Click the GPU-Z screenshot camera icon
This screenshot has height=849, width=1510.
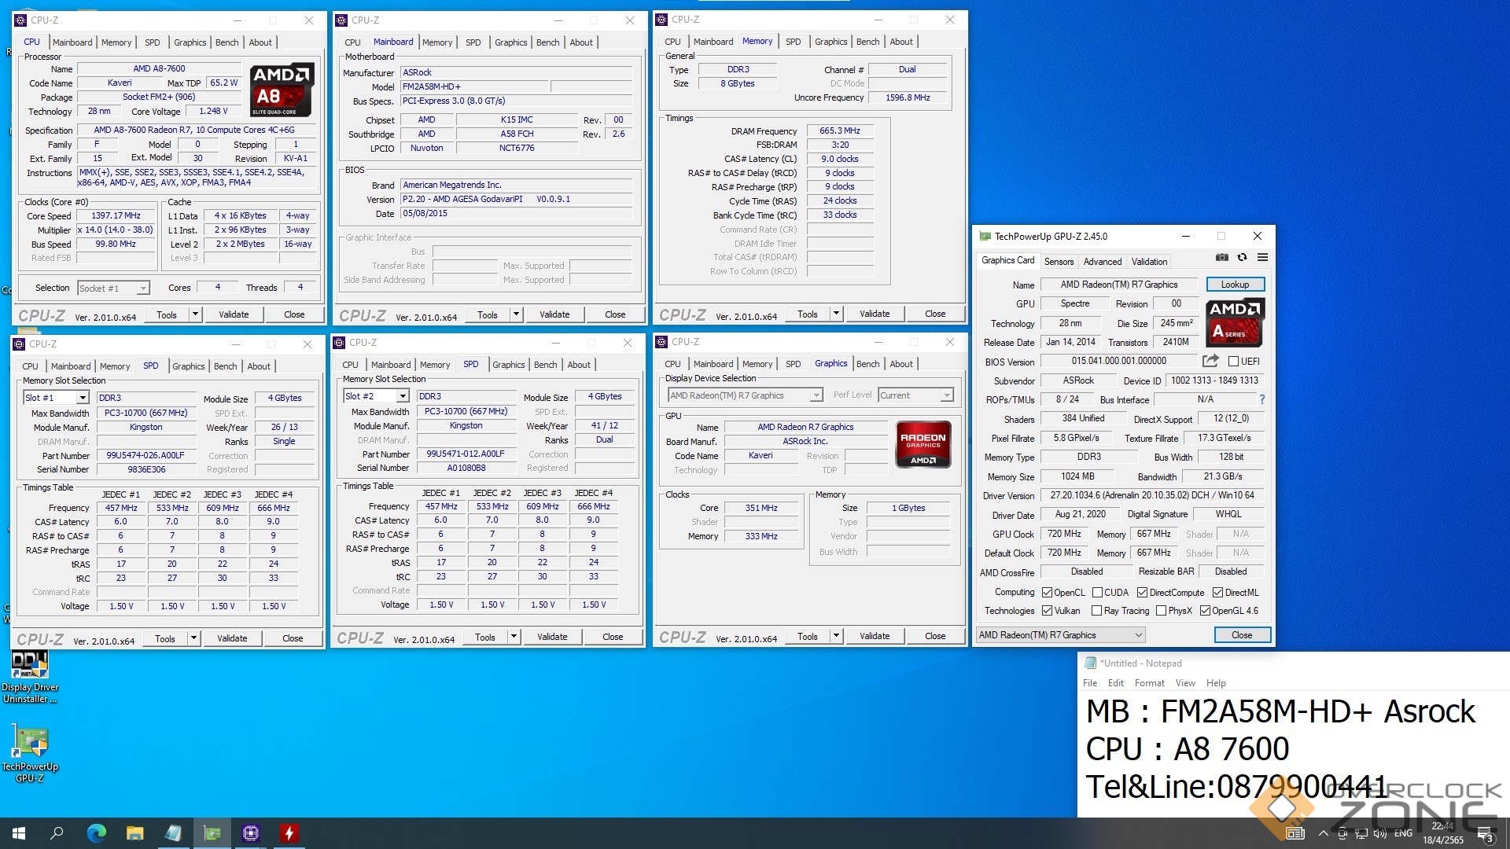click(1221, 257)
